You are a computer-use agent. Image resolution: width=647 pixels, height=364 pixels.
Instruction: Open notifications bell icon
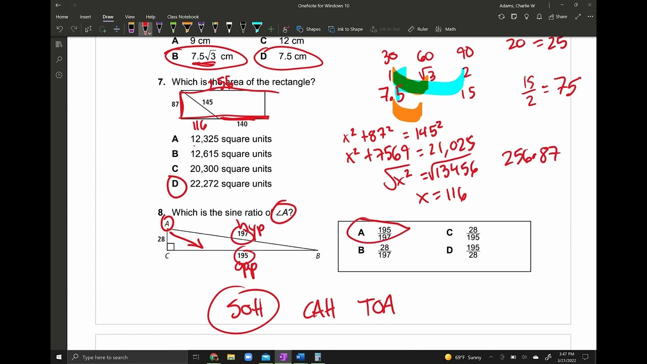539,17
